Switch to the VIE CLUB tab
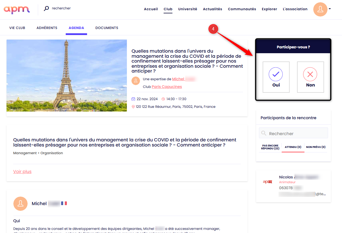 (x=17, y=28)
